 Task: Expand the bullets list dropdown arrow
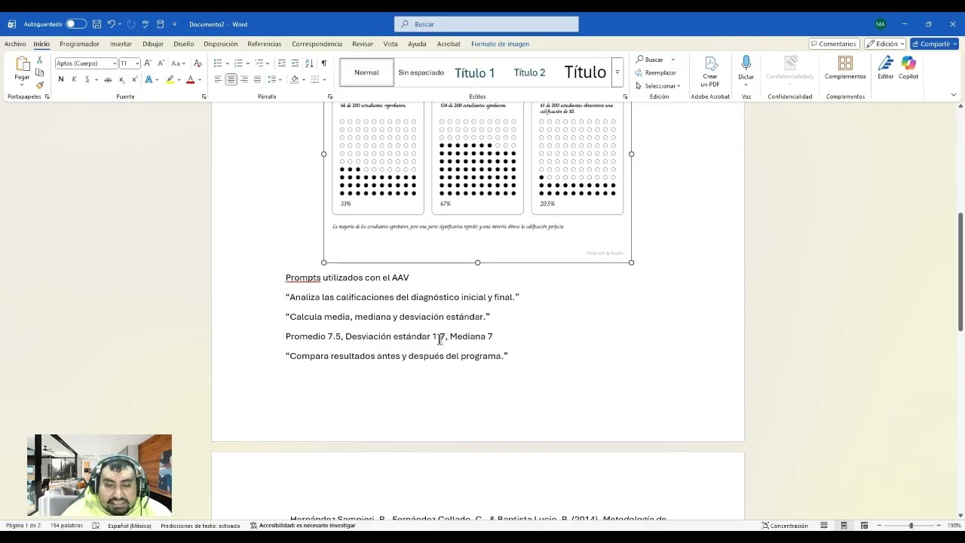227,63
